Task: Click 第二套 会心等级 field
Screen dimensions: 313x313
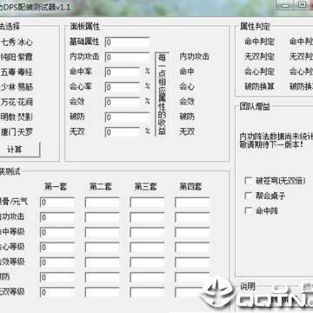Action: click(x=103, y=248)
